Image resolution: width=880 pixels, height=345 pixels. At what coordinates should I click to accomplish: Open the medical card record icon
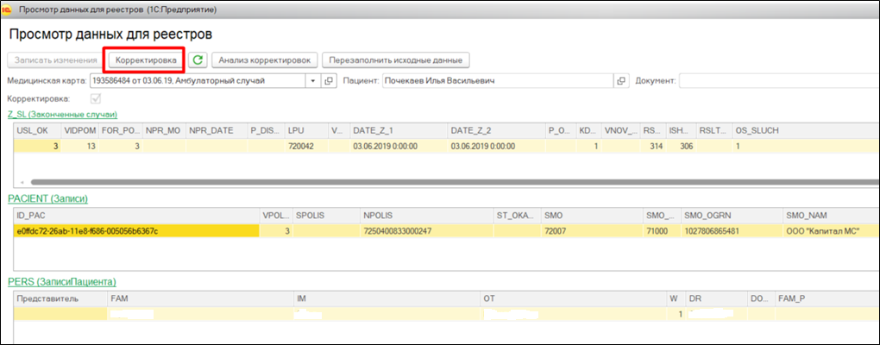[328, 81]
